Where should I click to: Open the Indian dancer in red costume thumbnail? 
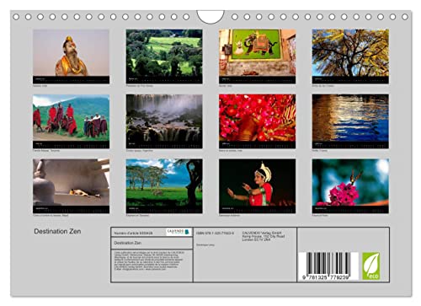[258, 186]
